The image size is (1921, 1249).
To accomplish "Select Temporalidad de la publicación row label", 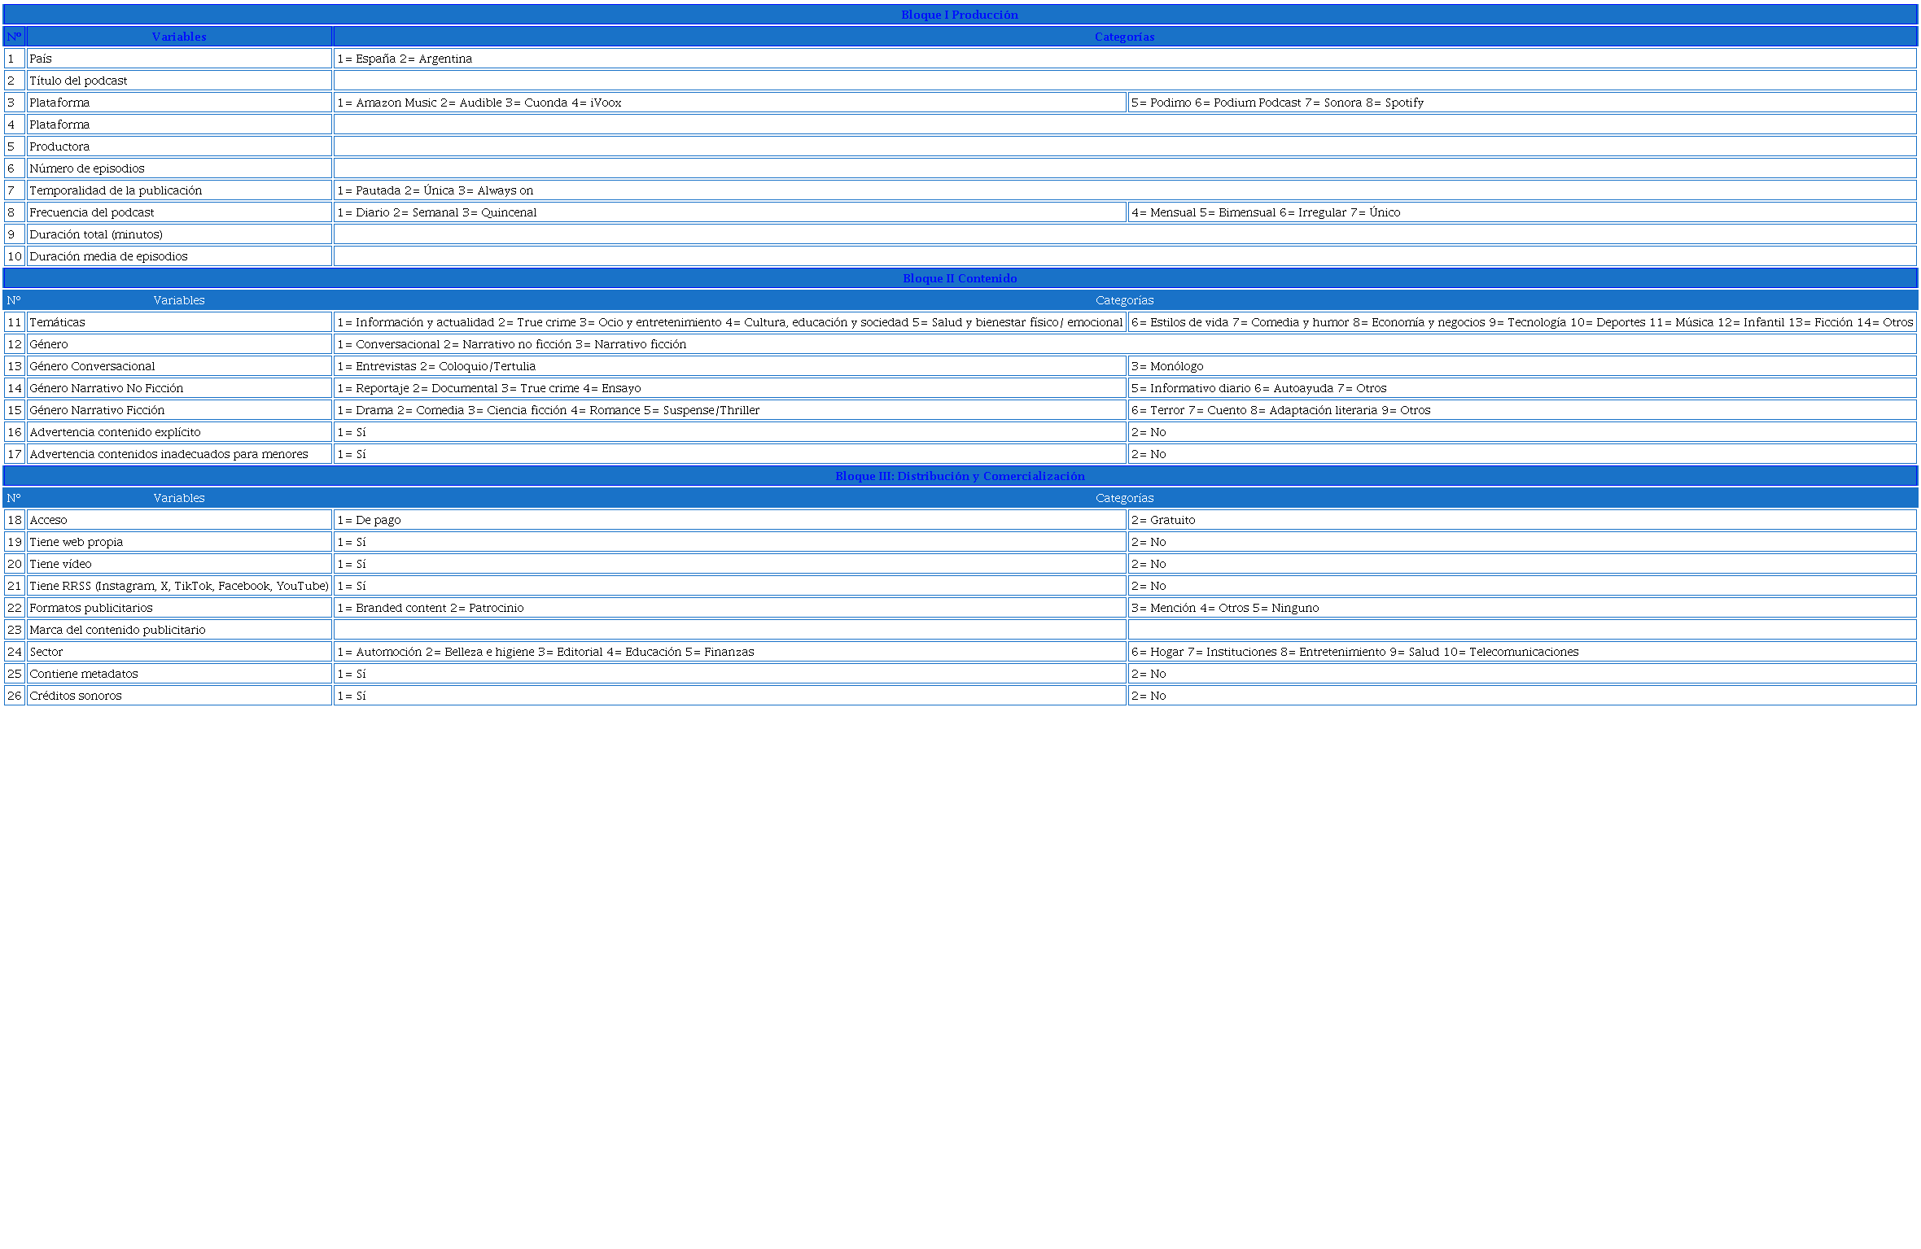I will (178, 190).
